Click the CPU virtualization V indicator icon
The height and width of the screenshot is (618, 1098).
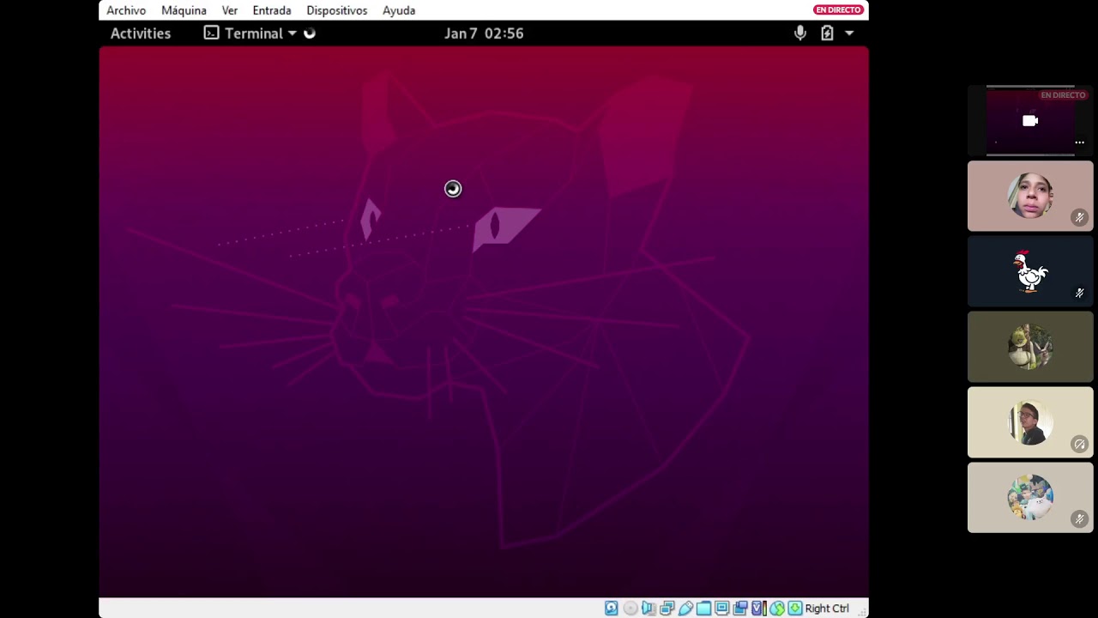[758, 608]
